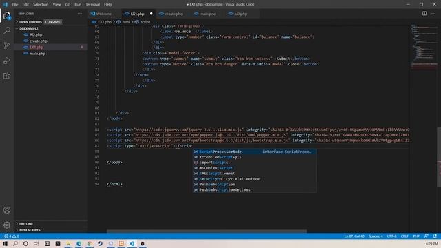Image resolution: width=441 pixels, height=248 pixels.
Task: Open the Terminal menu
Action: 93,5
